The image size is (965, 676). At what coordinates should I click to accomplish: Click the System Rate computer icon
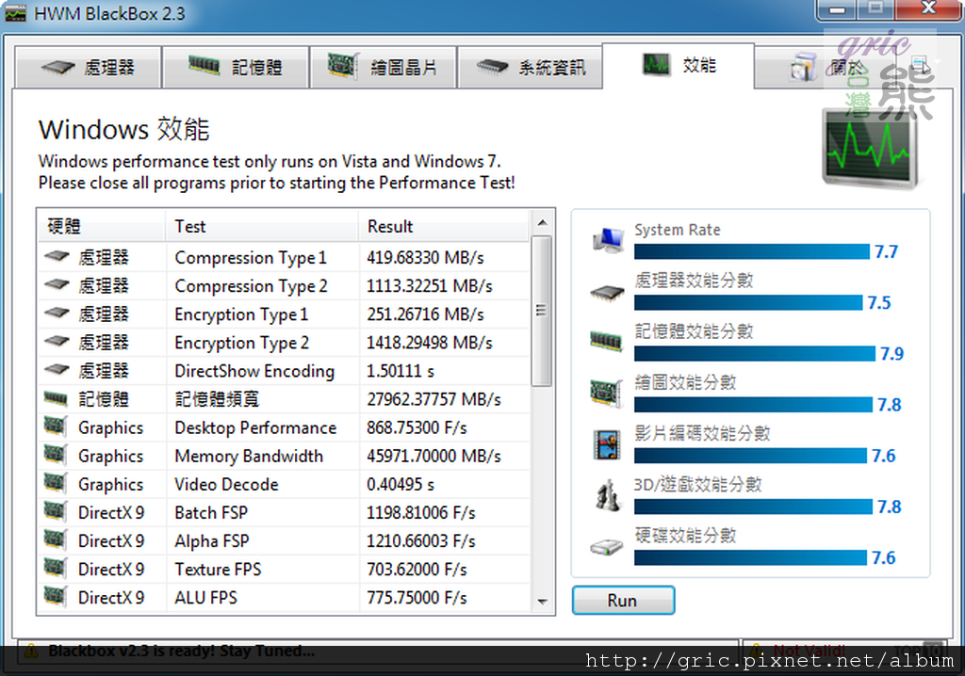point(608,240)
